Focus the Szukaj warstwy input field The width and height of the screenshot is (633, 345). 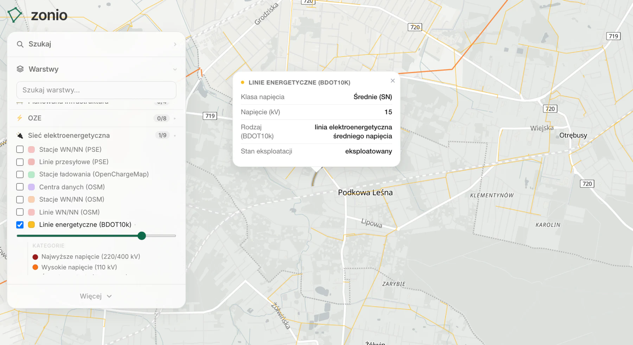96,90
